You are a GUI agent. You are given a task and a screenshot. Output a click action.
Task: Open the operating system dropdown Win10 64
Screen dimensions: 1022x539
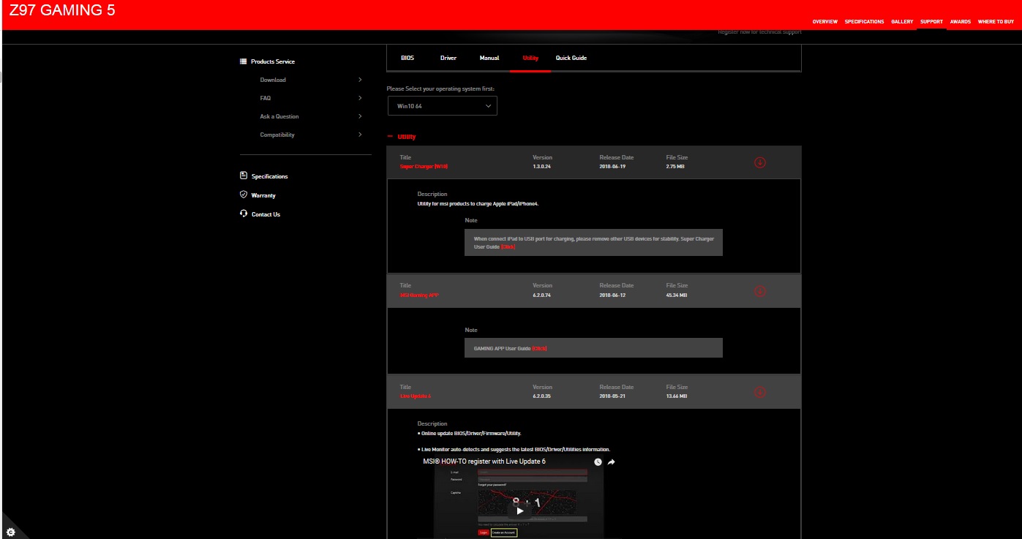click(442, 106)
